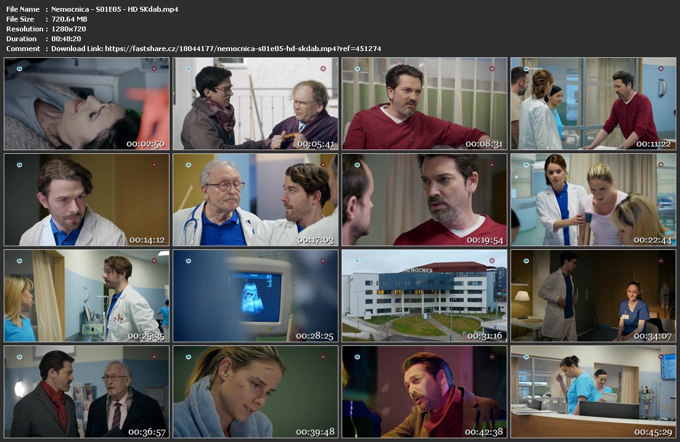Open the 00:19:54 thumbnail of the man in the red sweater
The width and height of the screenshot is (680, 442).
coord(424,200)
